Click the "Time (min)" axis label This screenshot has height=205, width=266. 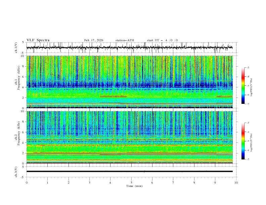coord(134,186)
